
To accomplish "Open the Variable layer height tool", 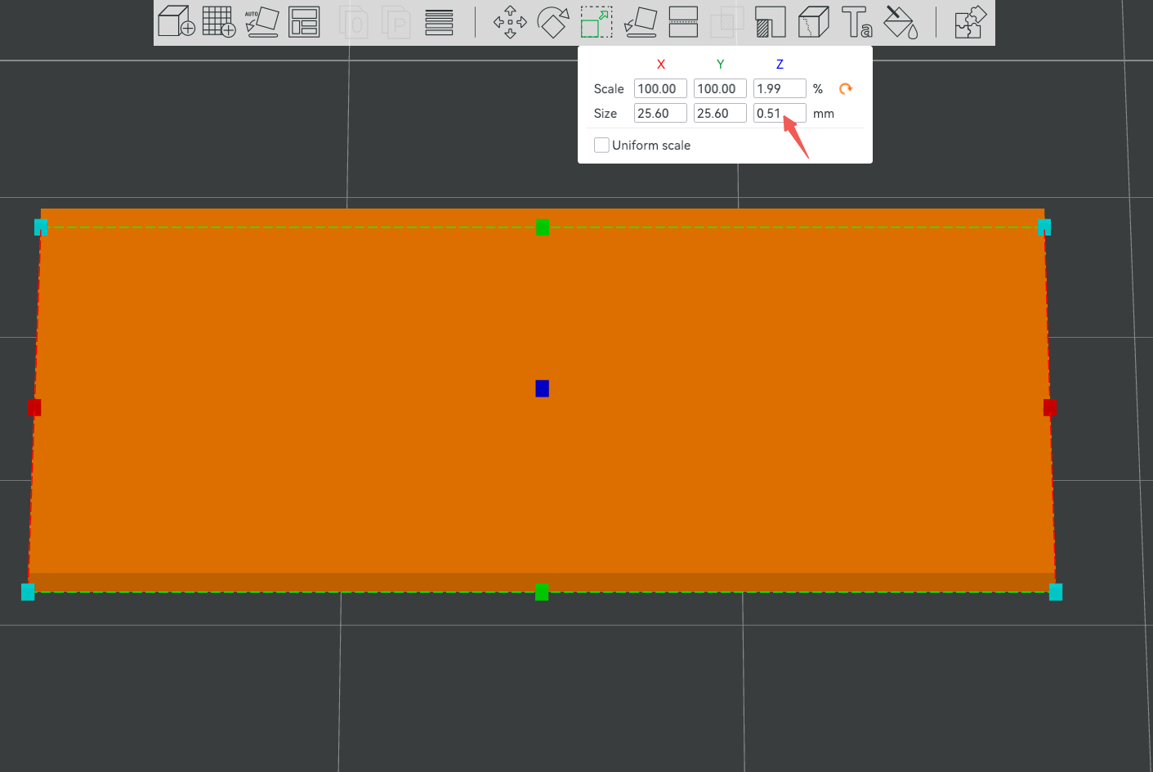I will pos(439,22).
